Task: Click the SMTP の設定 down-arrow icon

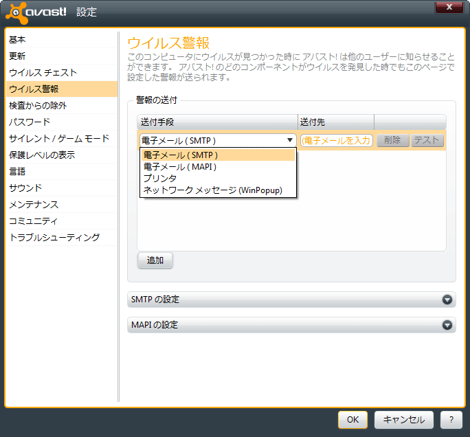Action: coord(447,300)
